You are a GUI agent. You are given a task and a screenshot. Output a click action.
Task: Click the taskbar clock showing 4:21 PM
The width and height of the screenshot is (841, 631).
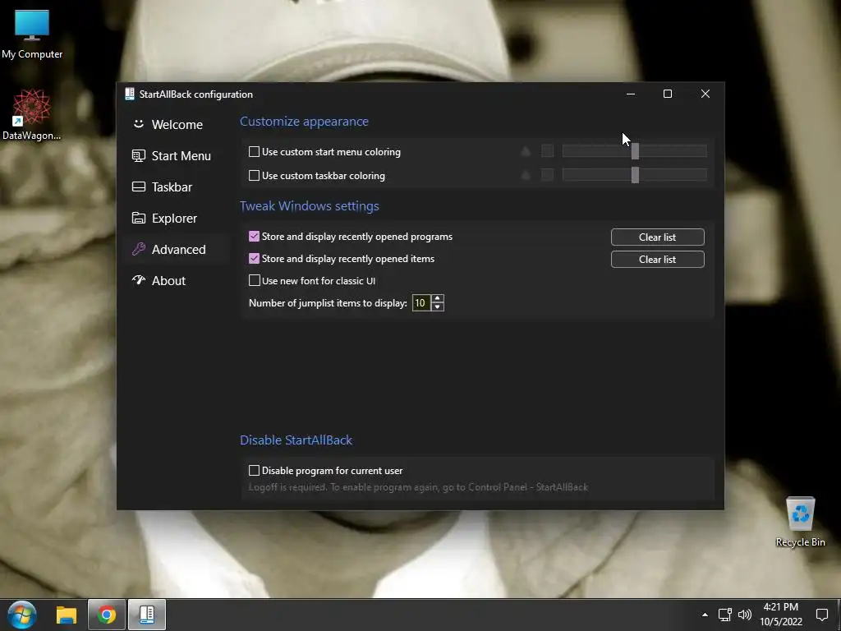(x=781, y=615)
